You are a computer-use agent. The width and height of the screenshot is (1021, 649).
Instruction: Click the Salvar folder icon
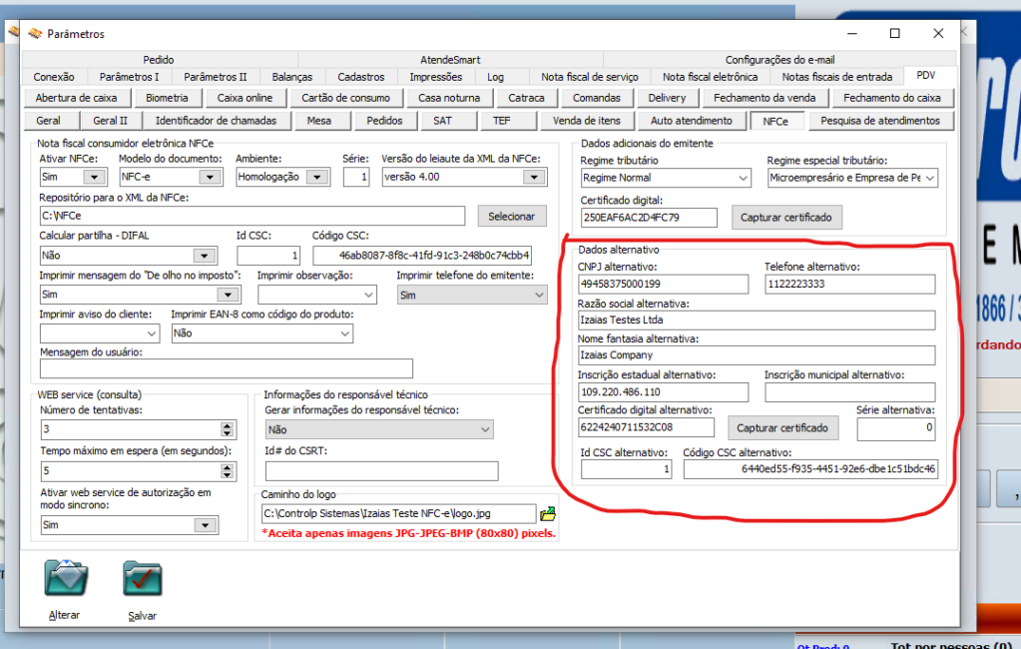[143, 578]
